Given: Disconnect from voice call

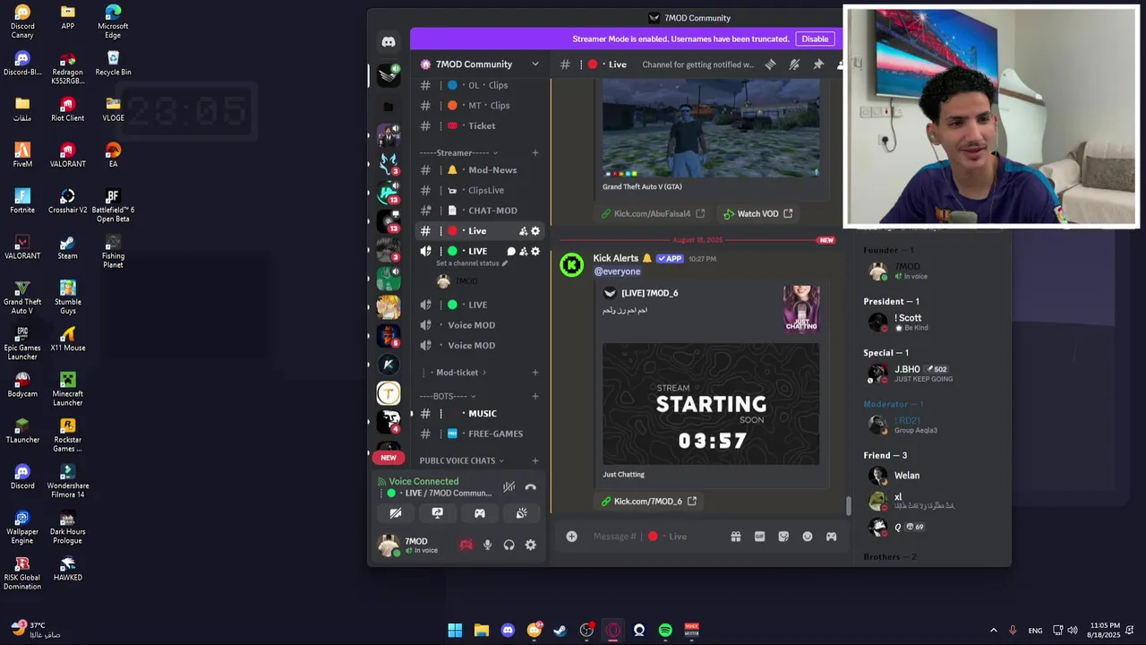Looking at the screenshot, I should coord(531,487).
